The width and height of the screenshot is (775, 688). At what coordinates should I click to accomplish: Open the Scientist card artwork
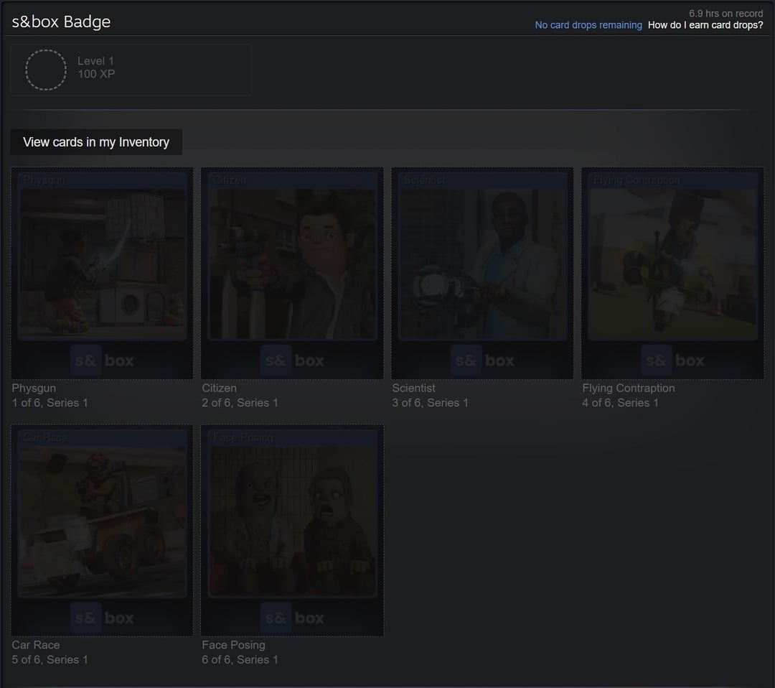pos(482,264)
